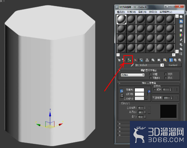
Task: Click the Ambient color swatch
Action: tap(139, 90)
